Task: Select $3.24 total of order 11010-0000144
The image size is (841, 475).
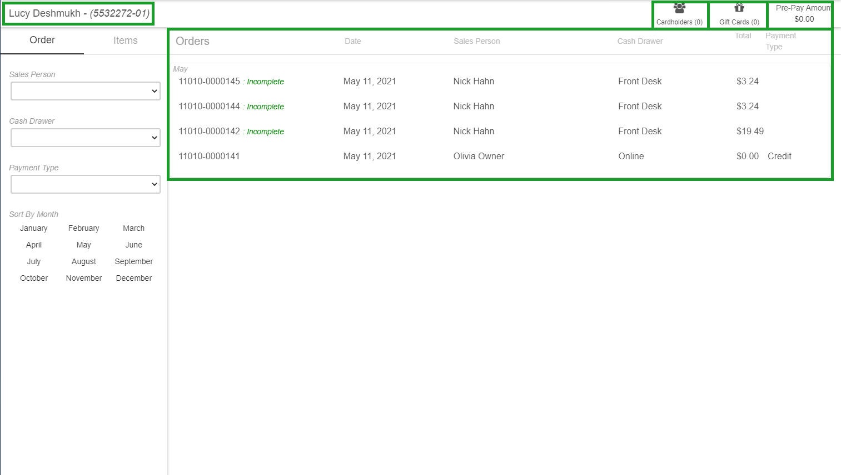Action: click(x=748, y=106)
